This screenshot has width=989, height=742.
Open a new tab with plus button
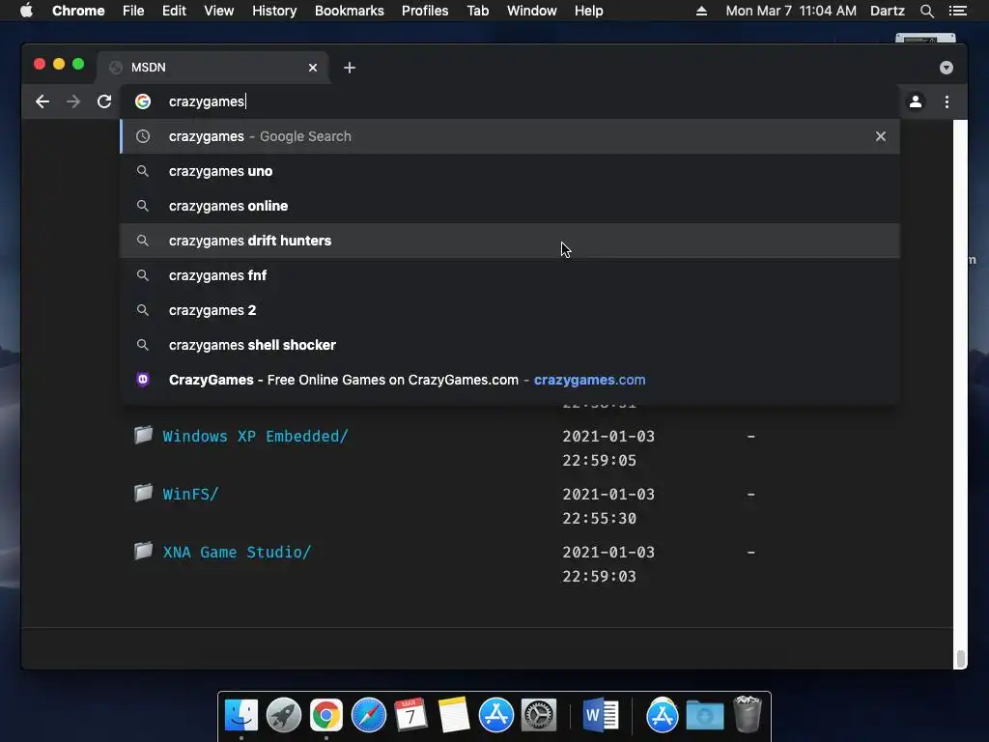(x=350, y=68)
